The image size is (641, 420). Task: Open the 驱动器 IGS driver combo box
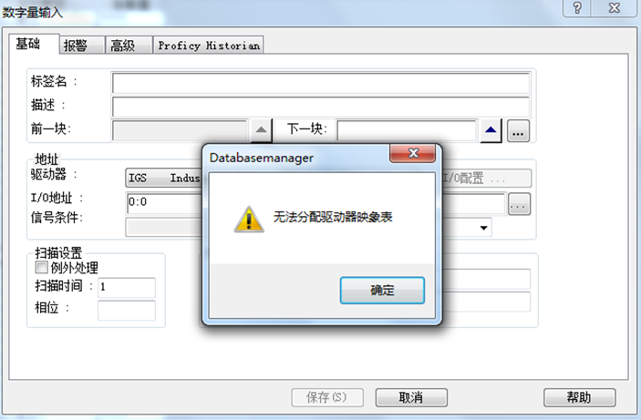click(x=164, y=179)
